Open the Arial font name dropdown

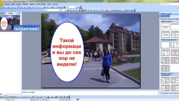[60, 10]
